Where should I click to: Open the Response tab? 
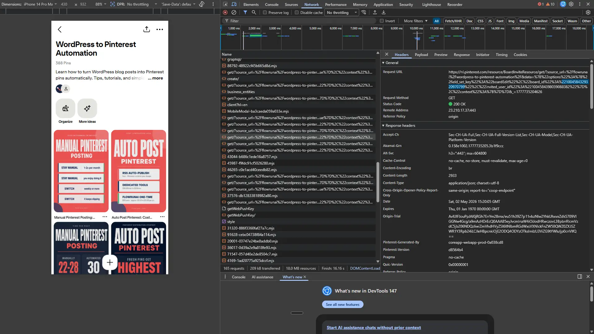462,55
